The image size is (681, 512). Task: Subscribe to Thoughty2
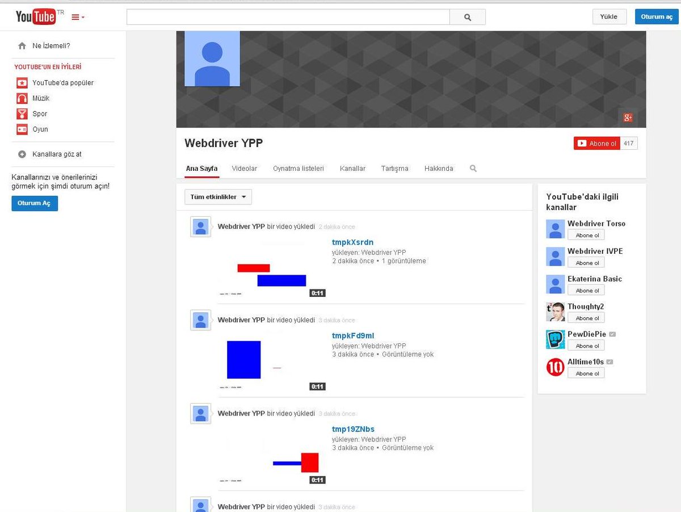(586, 318)
